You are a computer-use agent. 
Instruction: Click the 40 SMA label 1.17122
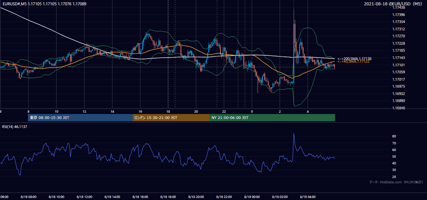(x=353, y=62)
